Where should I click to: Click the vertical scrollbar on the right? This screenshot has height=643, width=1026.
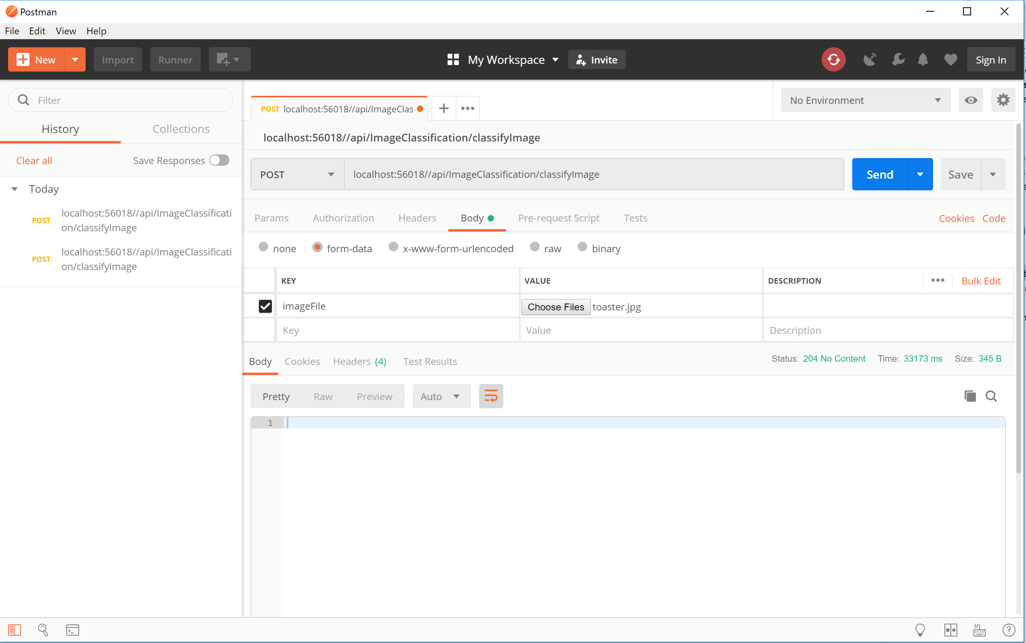pos(1018,298)
